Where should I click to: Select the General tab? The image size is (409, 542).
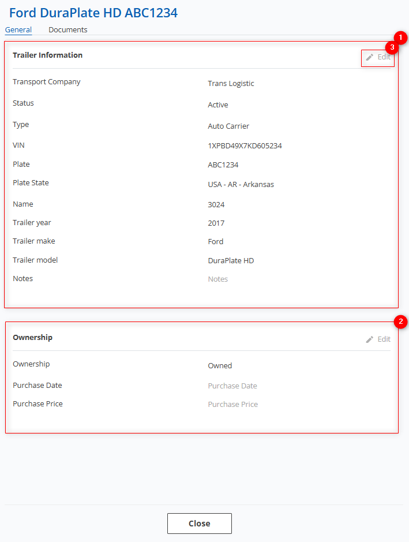click(18, 29)
